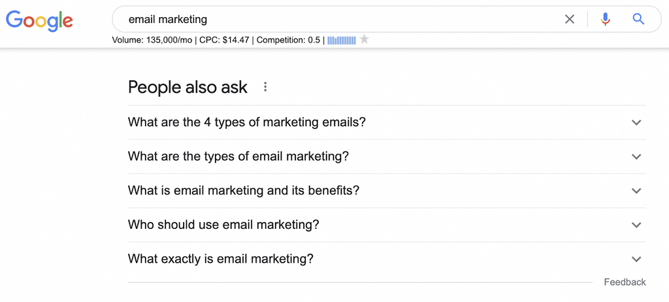Screen dimensions: 669x302
Task: Click the Volume 135,000/mo keyword stat
Action: 152,40
